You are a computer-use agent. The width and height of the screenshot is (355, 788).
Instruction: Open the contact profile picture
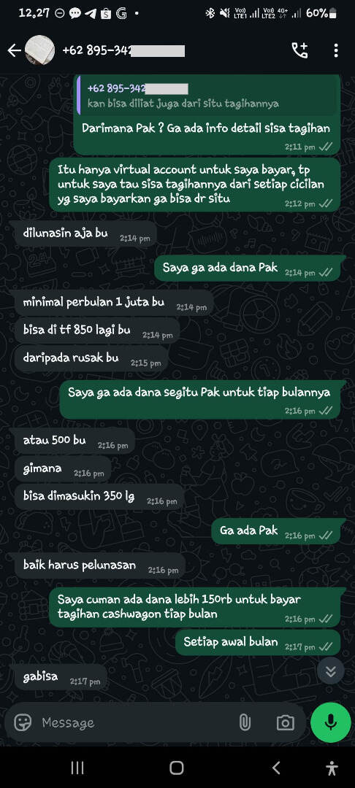(x=39, y=50)
